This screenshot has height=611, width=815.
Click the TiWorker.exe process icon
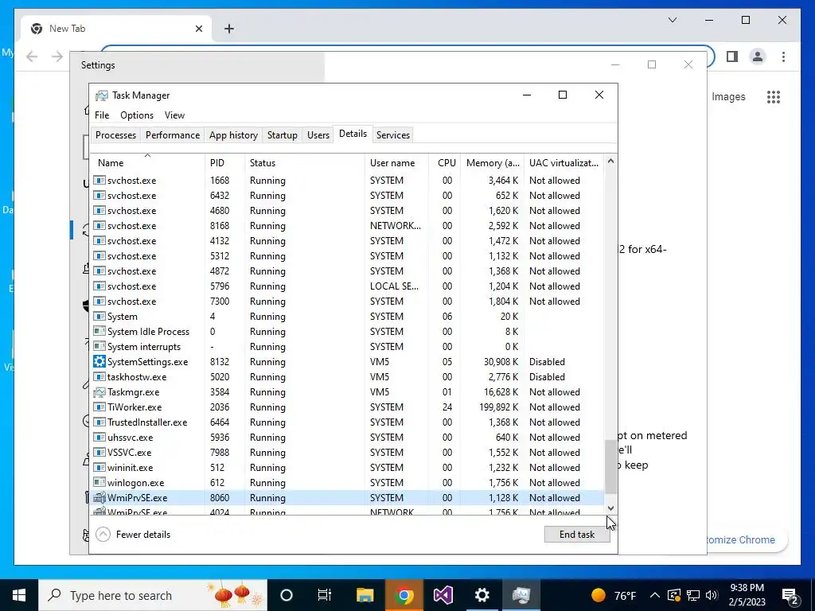99,407
